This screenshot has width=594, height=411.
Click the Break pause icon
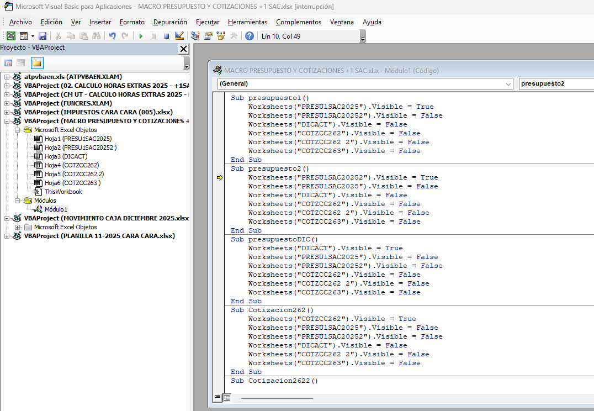pyautogui.click(x=153, y=36)
